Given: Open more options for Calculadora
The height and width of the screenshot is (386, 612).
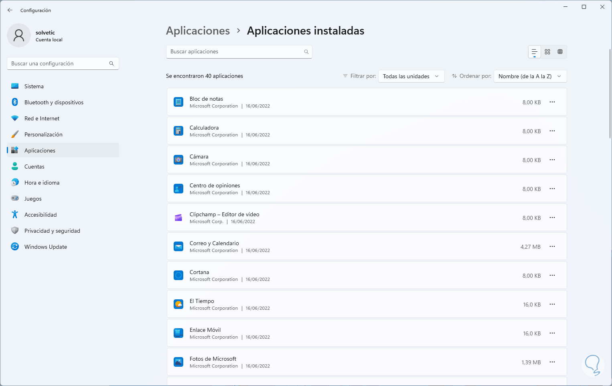Looking at the screenshot, I should point(552,131).
